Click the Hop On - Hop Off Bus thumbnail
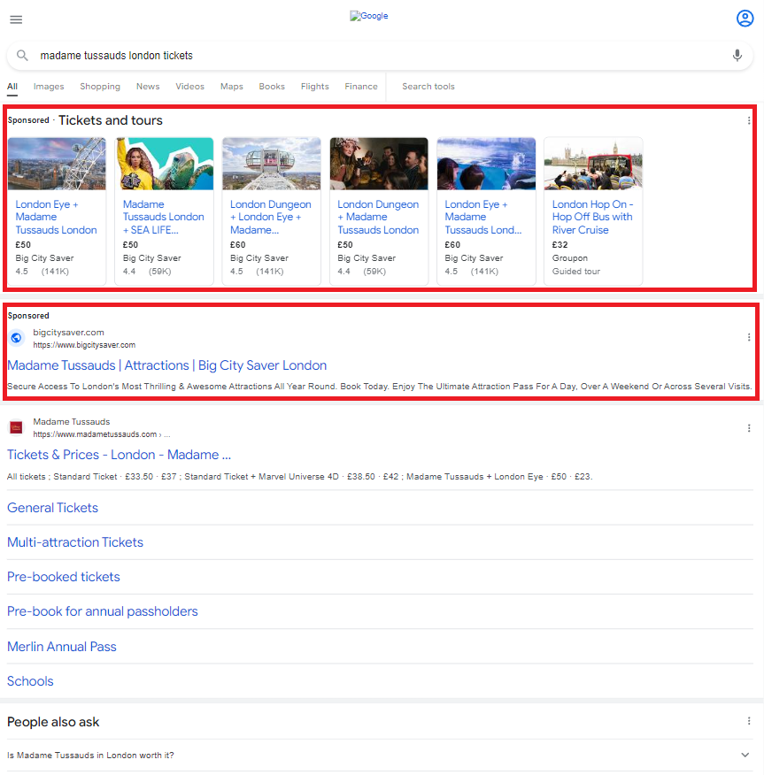The image size is (764, 775). [x=593, y=164]
